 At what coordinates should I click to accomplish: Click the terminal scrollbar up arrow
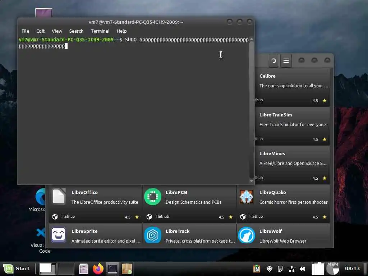coord(251,39)
